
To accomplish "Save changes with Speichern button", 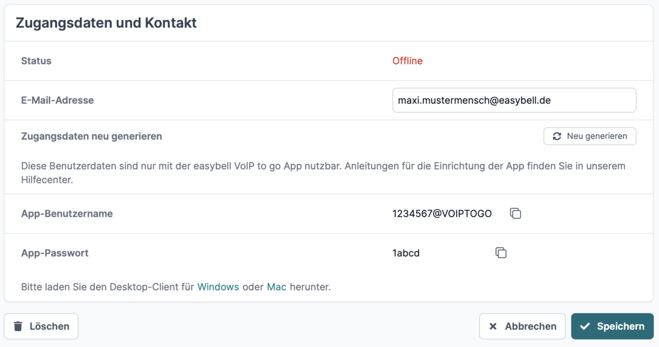I will coord(612,326).
